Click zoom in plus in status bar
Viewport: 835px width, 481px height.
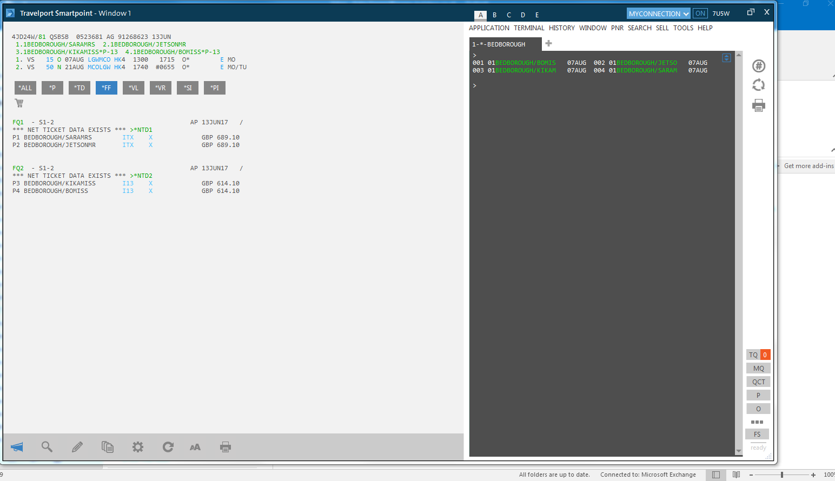[813, 475]
